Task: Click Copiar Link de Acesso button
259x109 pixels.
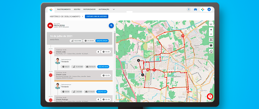Action: click(x=97, y=17)
